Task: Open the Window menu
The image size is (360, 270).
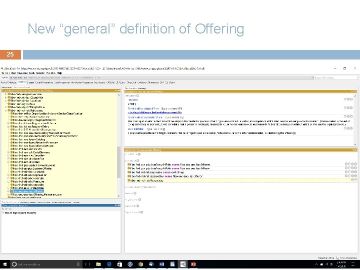Action: [x=49, y=73]
